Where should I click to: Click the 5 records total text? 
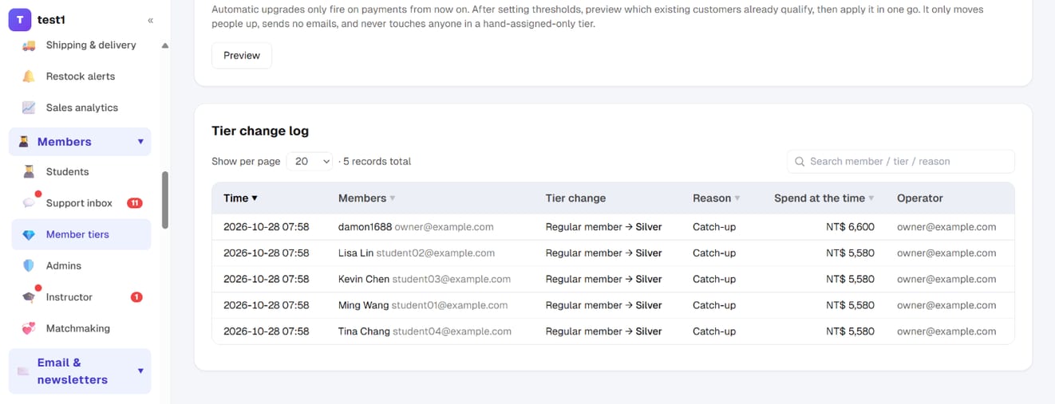coord(377,162)
